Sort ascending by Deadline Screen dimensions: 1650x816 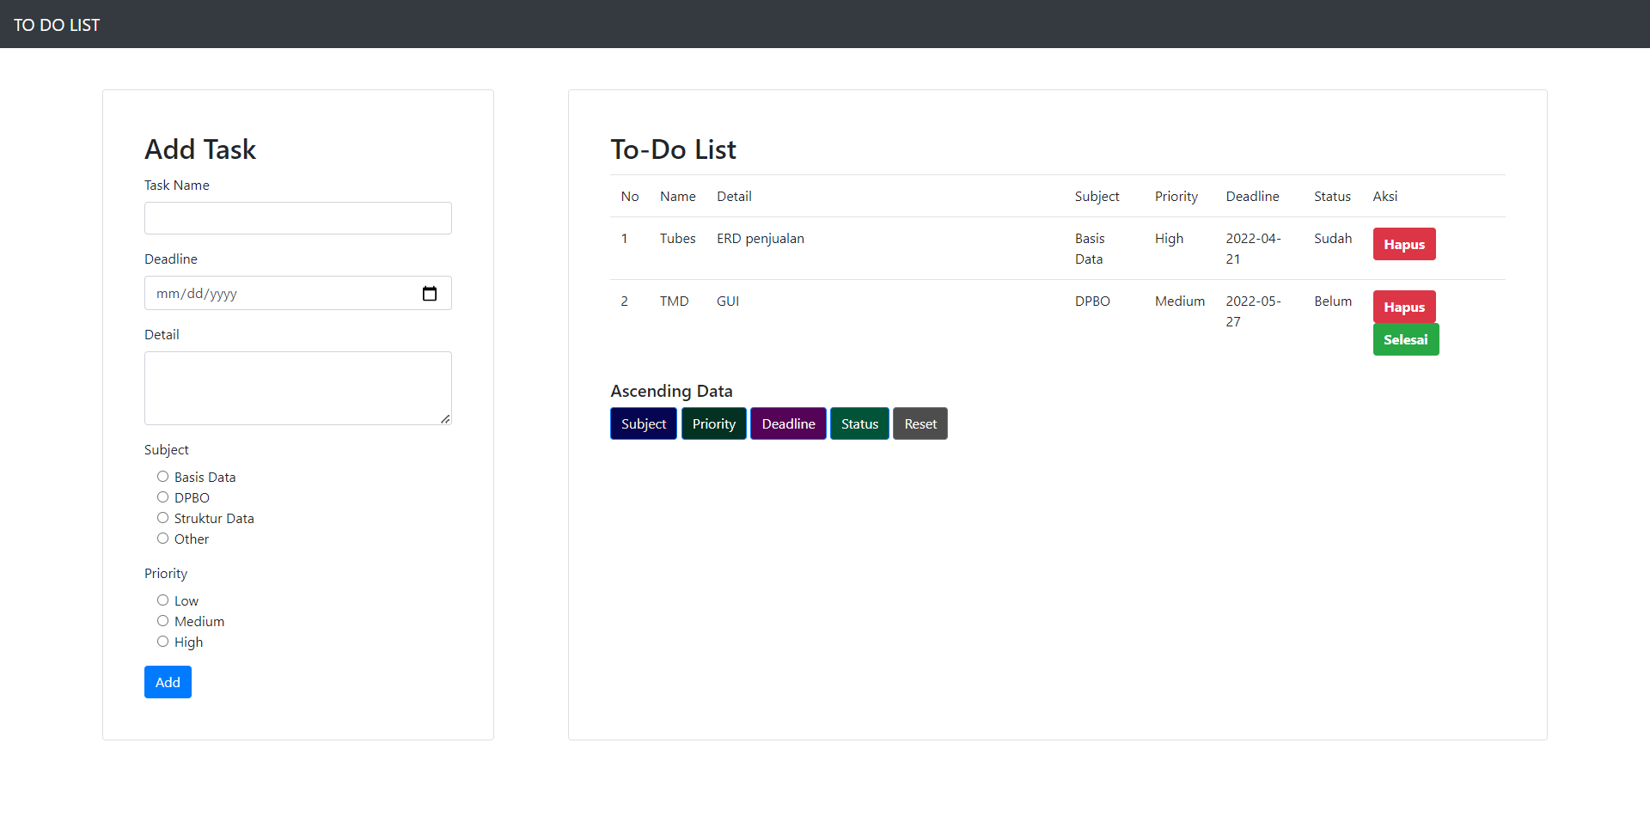point(788,423)
